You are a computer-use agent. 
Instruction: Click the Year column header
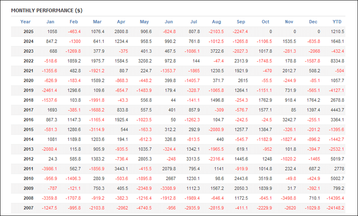25,22
